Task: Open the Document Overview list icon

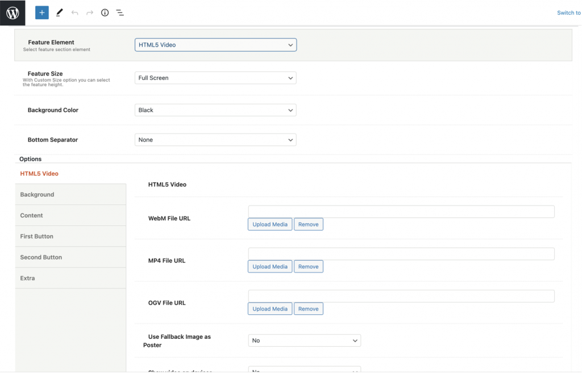Action: [x=120, y=12]
